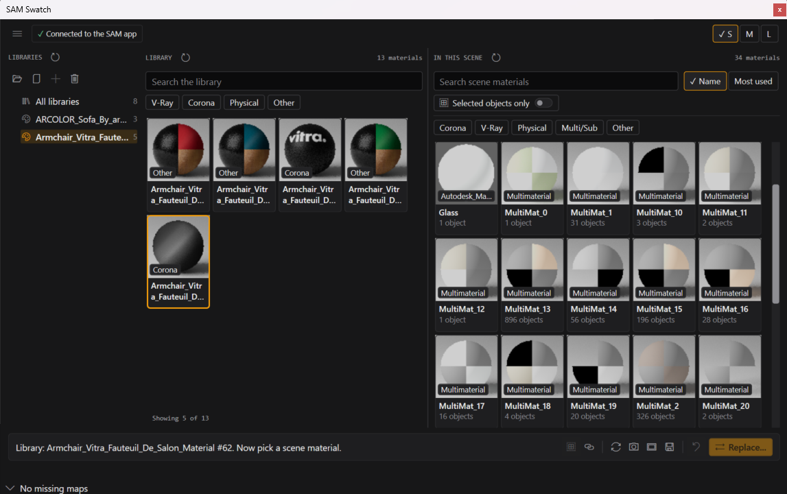Refresh the In This Scene panel

click(496, 58)
